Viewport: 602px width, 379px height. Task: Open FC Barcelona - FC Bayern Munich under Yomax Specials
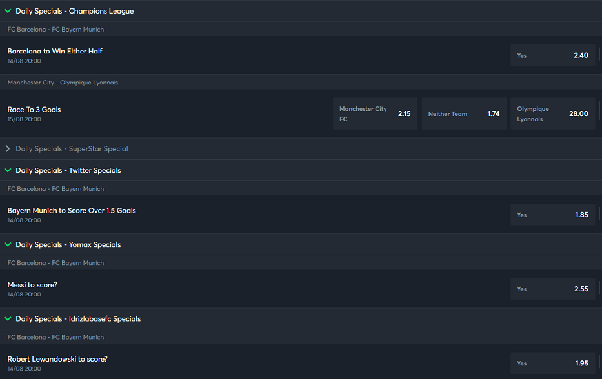(x=55, y=263)
